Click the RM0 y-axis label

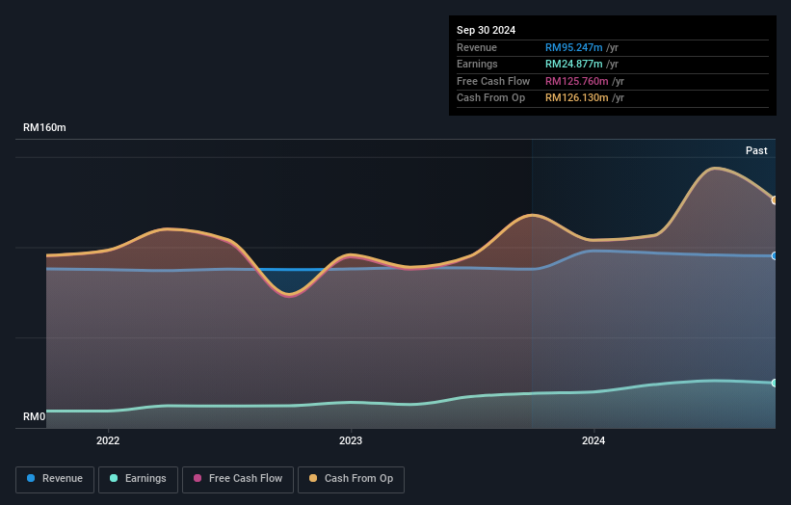pyautogui.click(x=35, y=416)
